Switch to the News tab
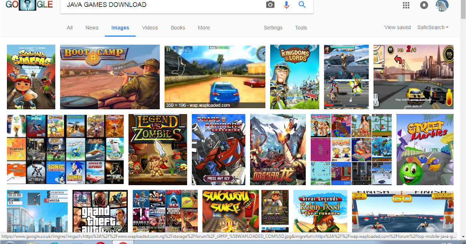This screenshot has width=466, height=244. (92, 27)
